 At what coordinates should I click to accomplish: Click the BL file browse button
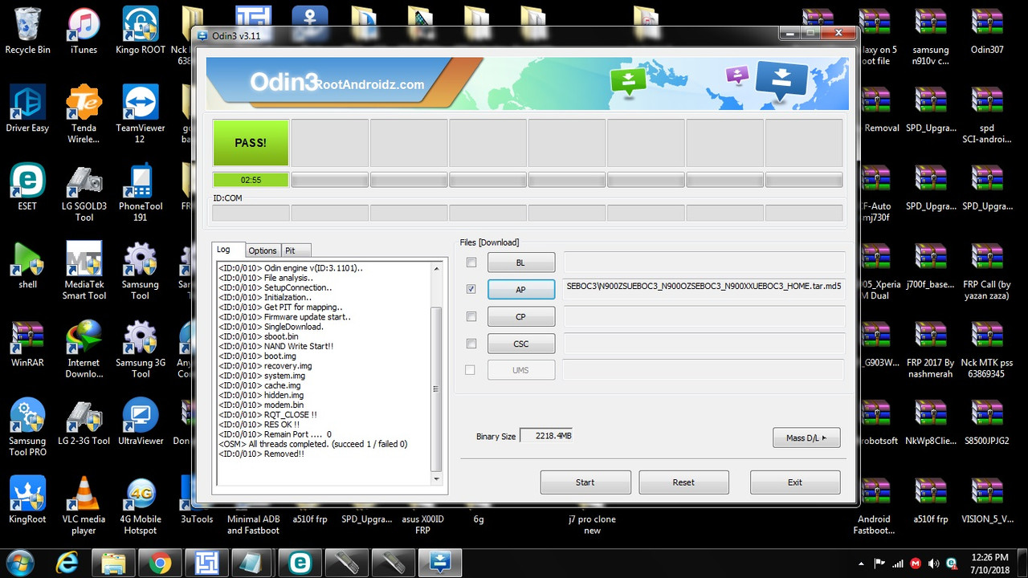pyautogui.click(x=521, y=263)
